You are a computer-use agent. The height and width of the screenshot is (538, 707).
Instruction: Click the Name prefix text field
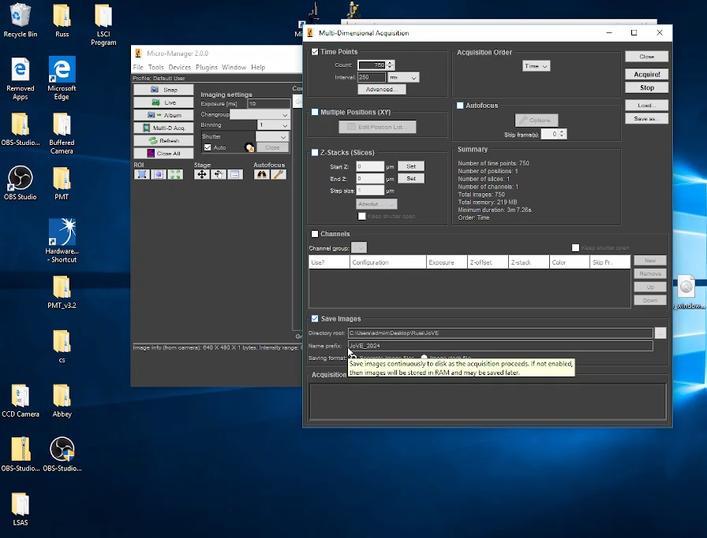point(500,346)
